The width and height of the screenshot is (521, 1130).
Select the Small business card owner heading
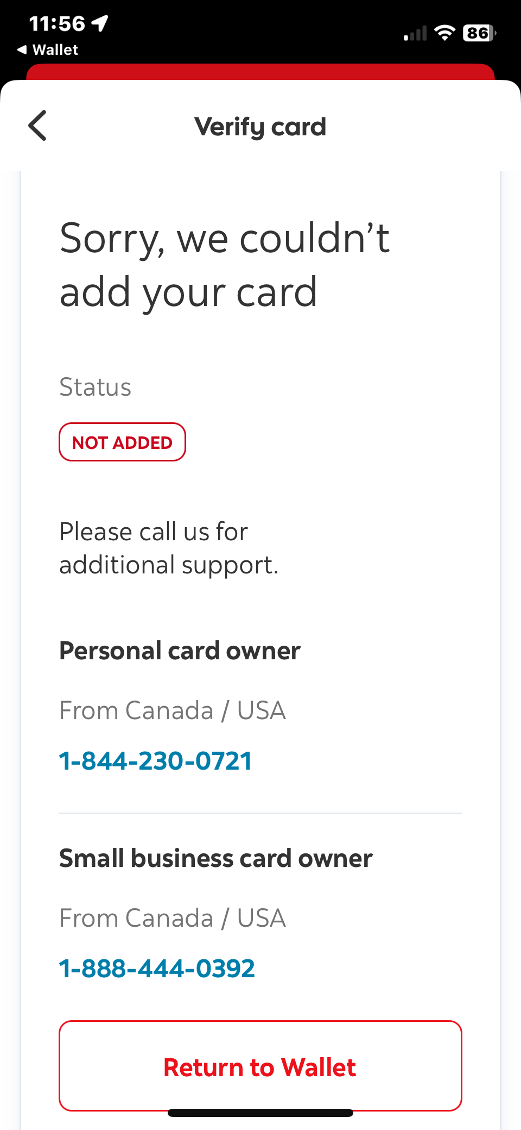[x=215, y=858]
